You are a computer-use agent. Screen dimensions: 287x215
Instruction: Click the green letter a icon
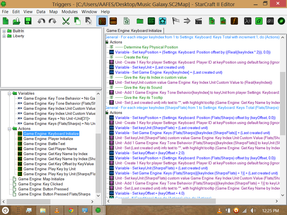pos(259,21)
